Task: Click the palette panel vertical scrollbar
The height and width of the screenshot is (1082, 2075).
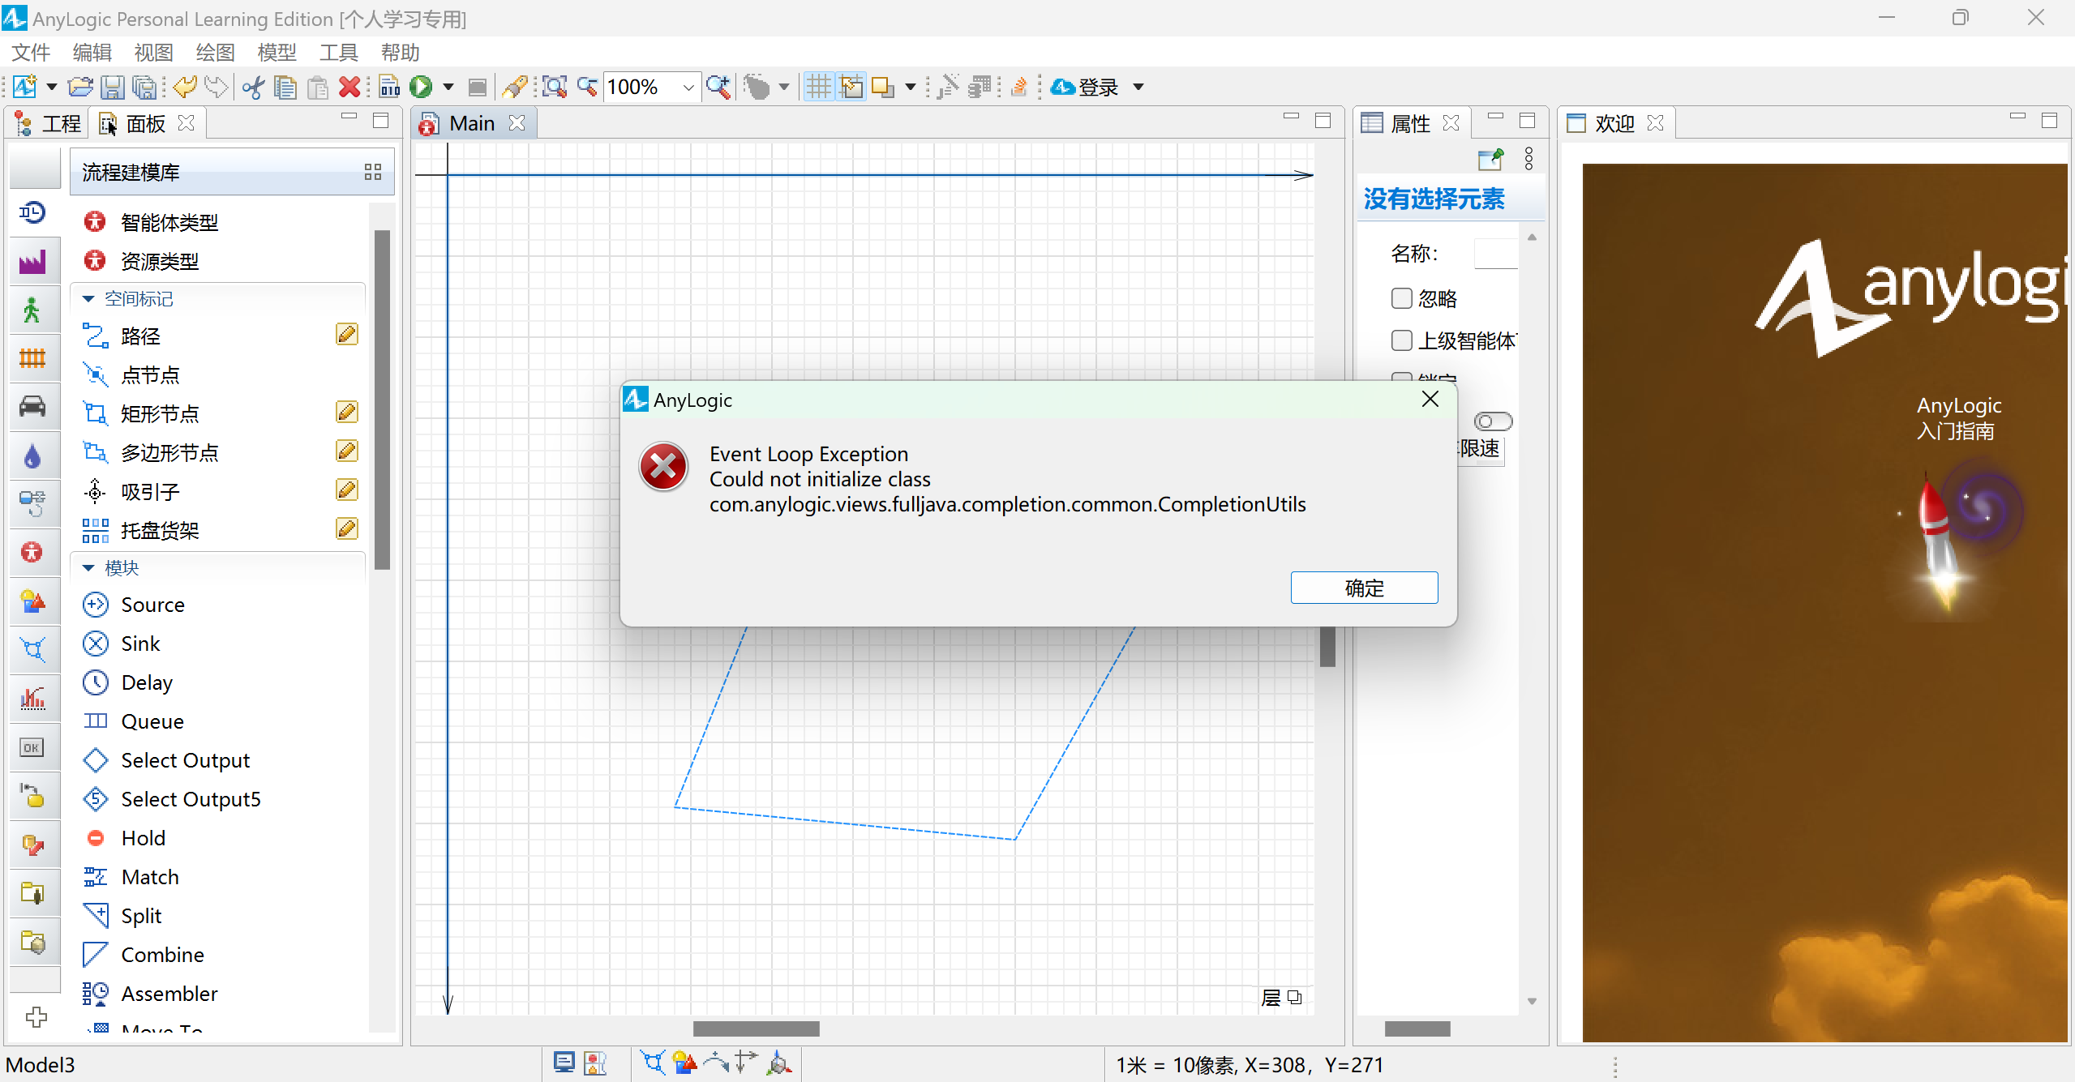Action: pos(382,400)
